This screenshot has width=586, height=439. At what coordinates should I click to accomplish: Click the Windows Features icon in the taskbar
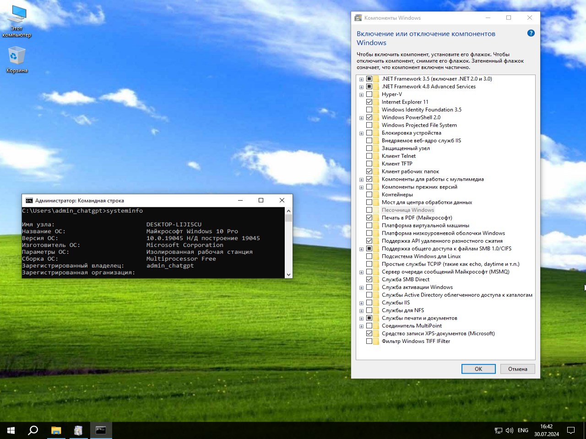click(78, 430)
